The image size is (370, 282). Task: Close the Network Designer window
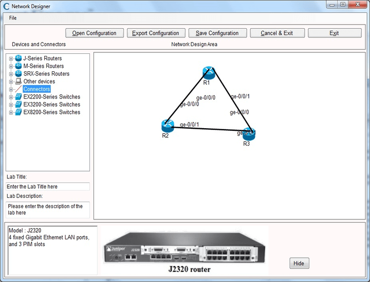pos(358,5)
